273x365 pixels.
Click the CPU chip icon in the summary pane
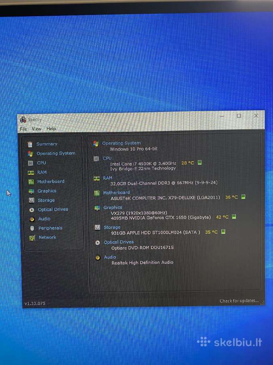coord(96,159)
